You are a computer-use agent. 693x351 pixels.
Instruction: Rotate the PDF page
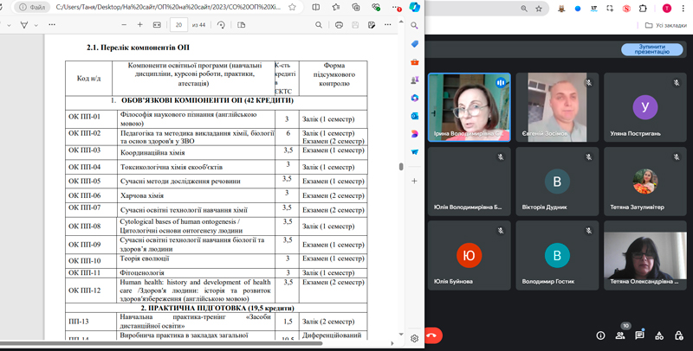pyautogui.click(x=222, y=25)
